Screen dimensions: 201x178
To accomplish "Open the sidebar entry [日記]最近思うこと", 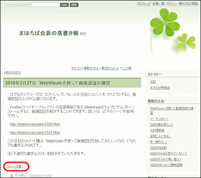I will point(161,125).
